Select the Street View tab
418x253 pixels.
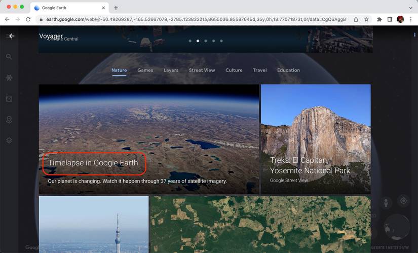click(202, 70)
